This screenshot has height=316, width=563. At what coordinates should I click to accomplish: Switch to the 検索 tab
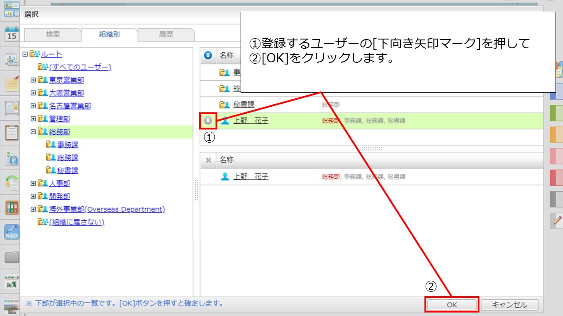pyautogui.click(x=53, y=34)
